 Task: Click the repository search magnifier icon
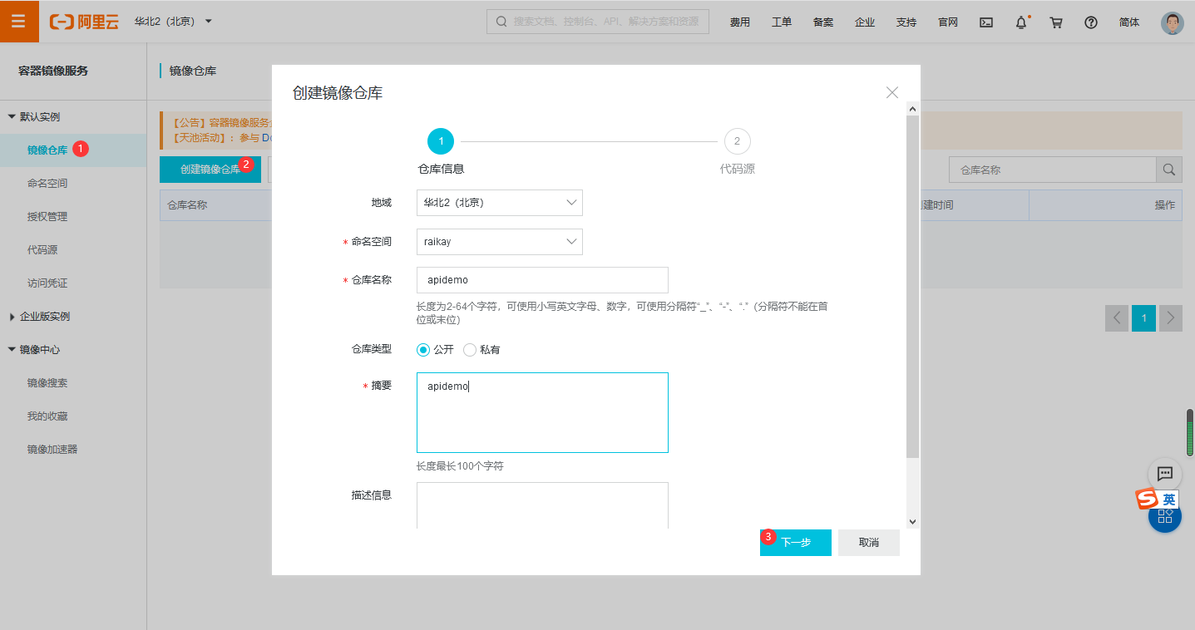click(1169, 170)
